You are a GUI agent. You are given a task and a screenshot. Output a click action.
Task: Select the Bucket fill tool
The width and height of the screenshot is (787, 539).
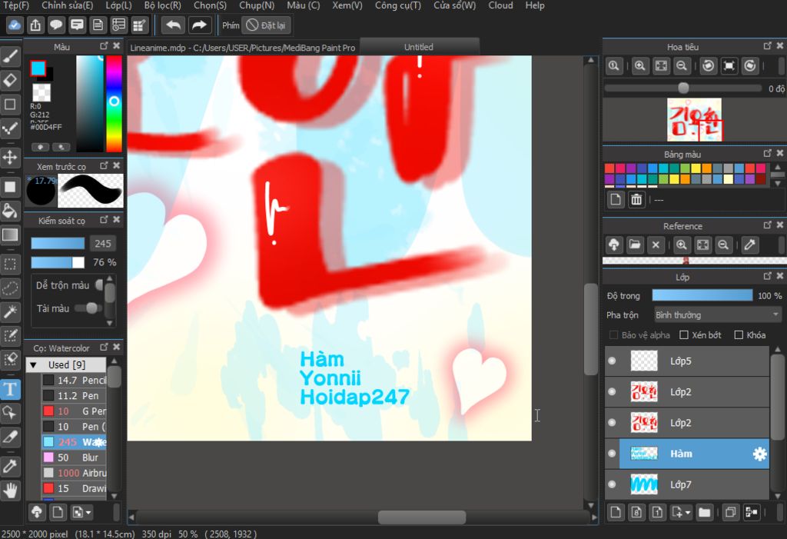10,211
